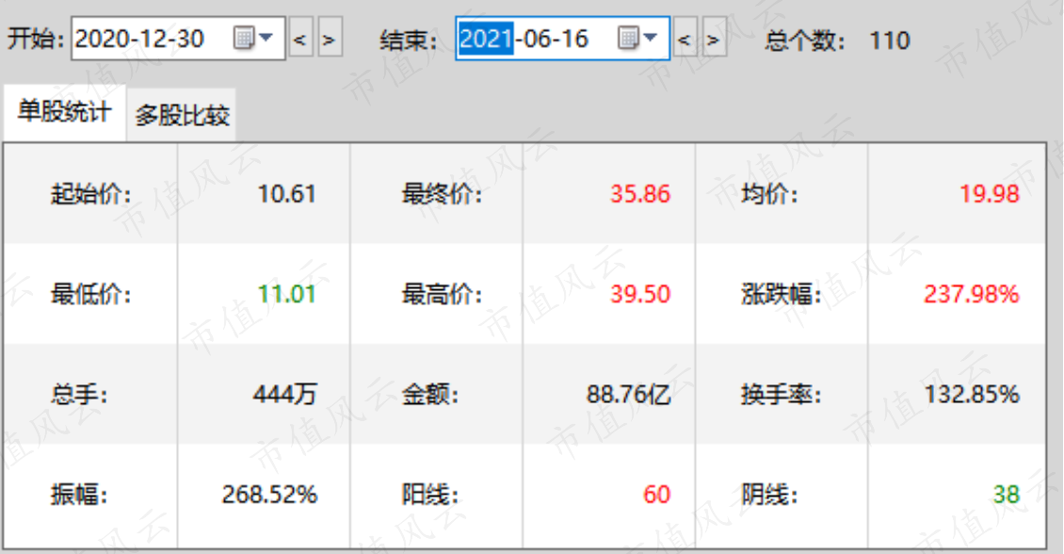This screenshot has height=554, width=1064.
Task: Open the start date calendar dropdown
Action: pos(253,38)
